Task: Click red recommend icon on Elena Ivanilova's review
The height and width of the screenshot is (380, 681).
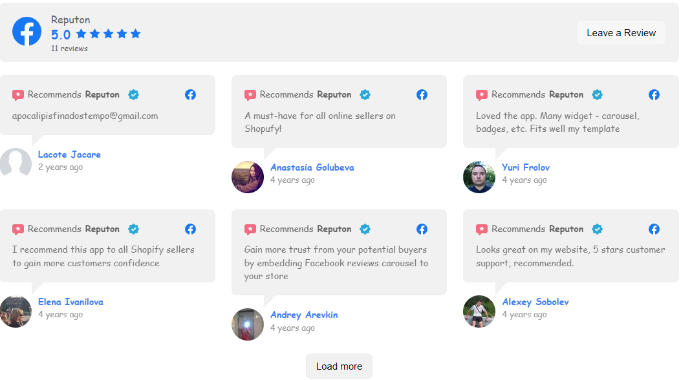Action: [x=18, y=229]
